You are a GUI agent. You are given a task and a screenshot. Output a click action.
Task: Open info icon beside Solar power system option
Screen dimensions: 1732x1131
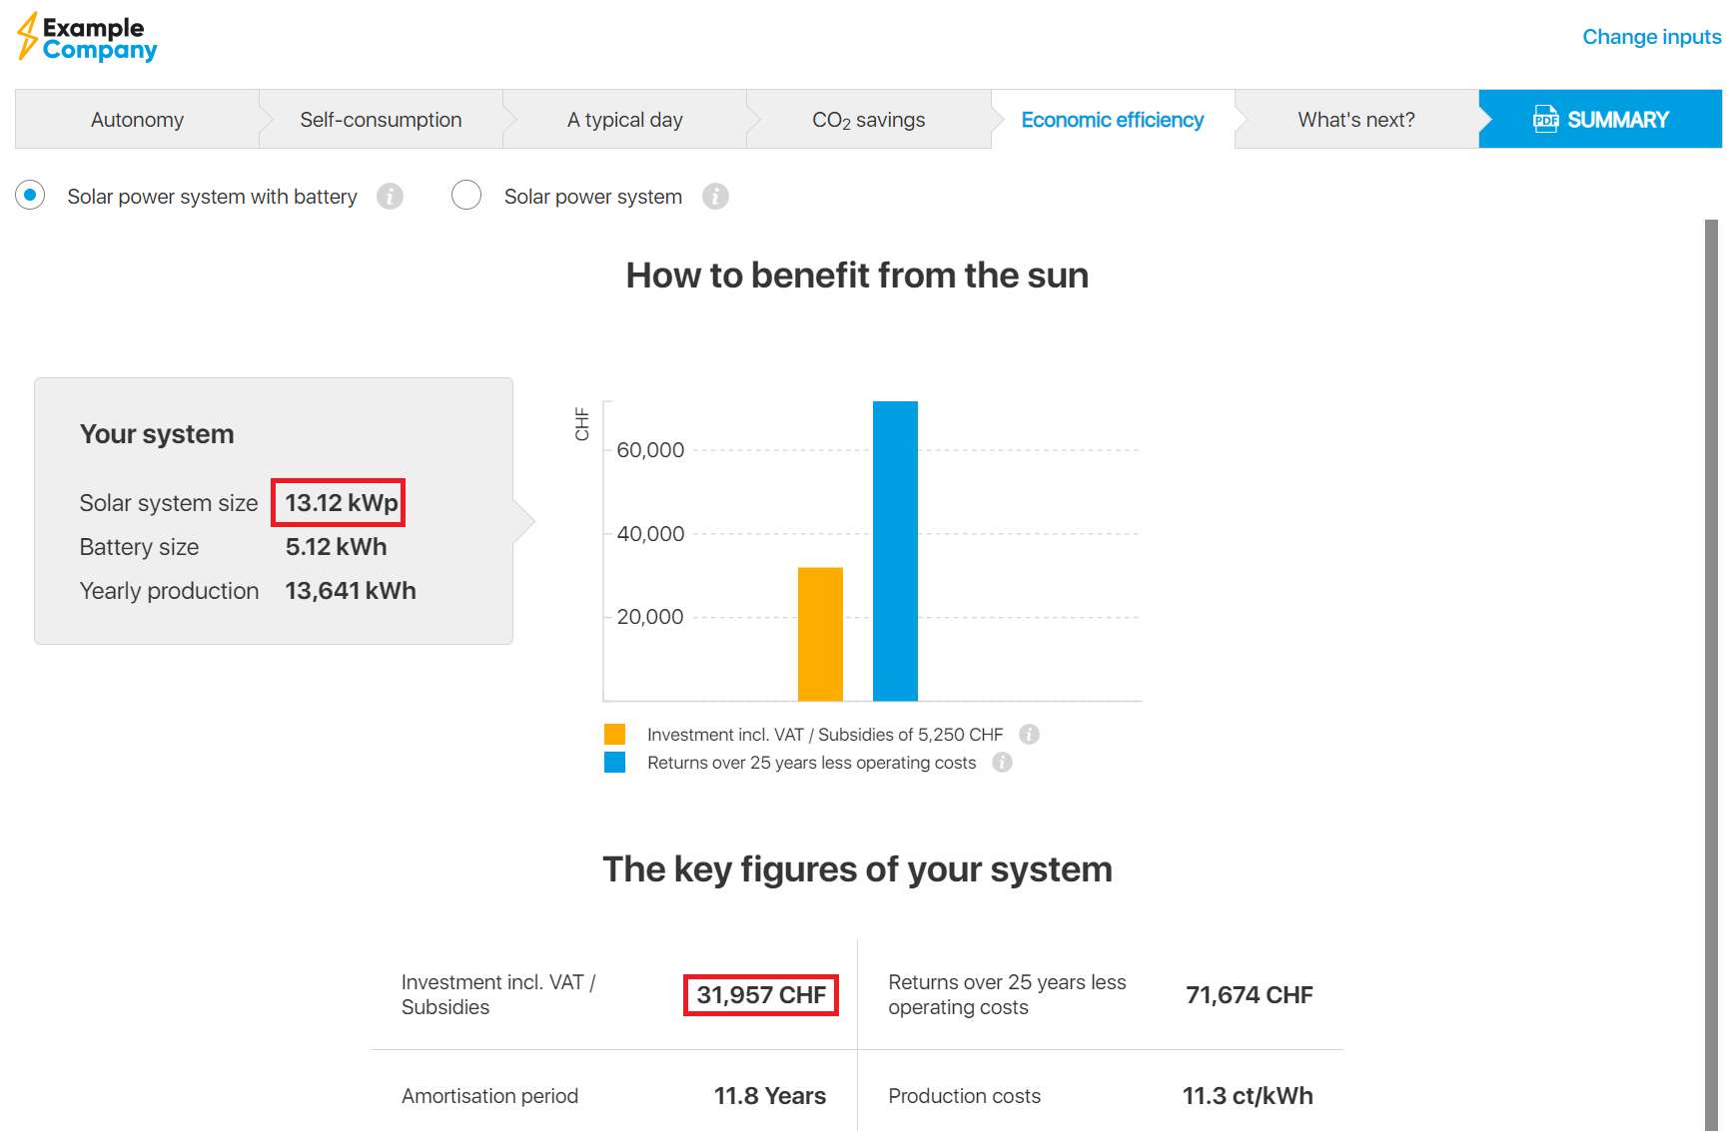click(x=715, y=197)
